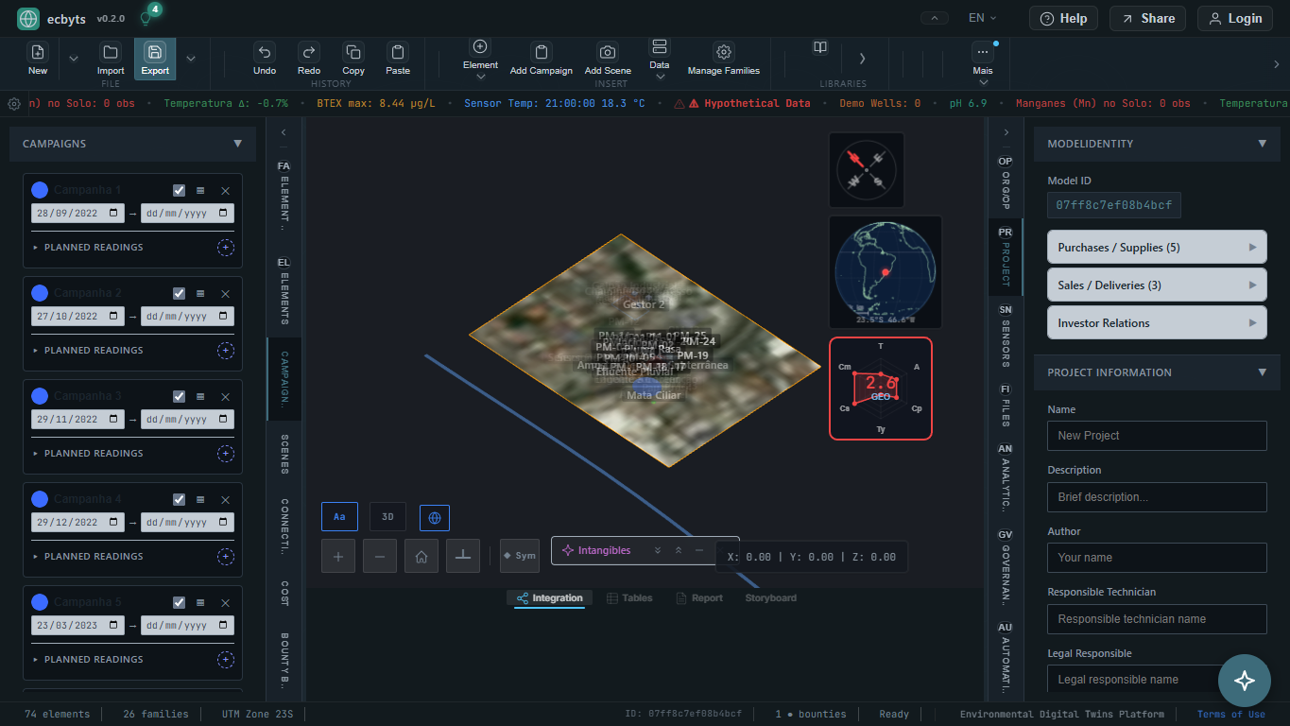The width and height of the screenshot is (1290, 726).
Task: Click the Help button
Action: (x=1063, y=18)
